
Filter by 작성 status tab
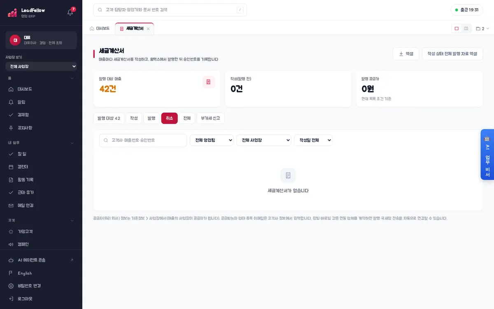pos(134,118)
